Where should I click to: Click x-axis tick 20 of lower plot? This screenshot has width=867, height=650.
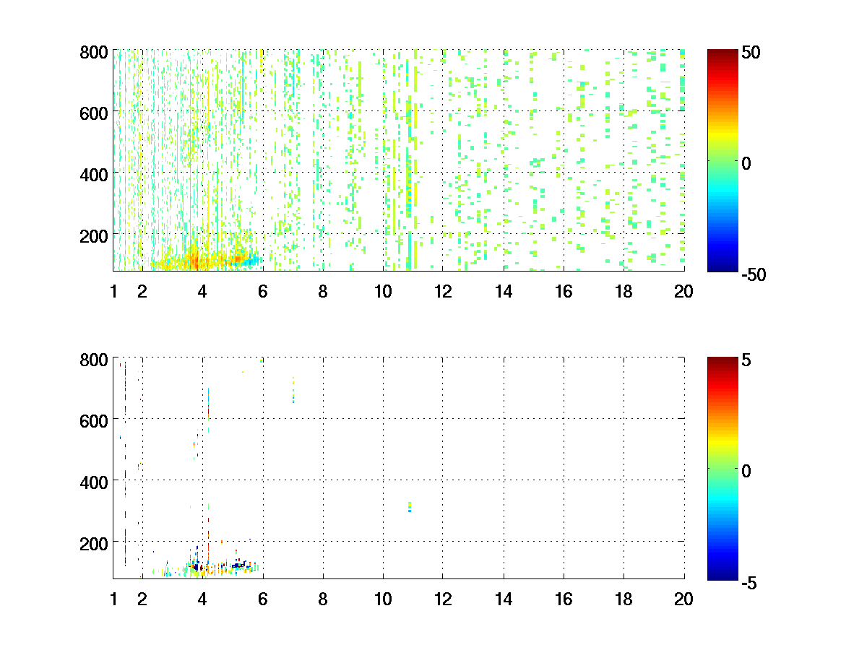coord(683,599)
